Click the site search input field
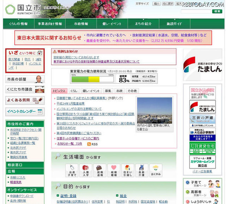 [196, 11]
